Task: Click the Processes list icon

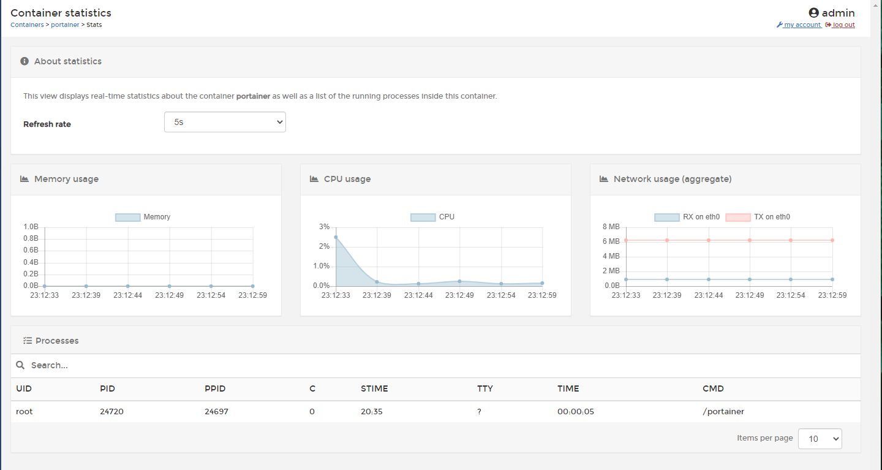Action: point(26,340)
